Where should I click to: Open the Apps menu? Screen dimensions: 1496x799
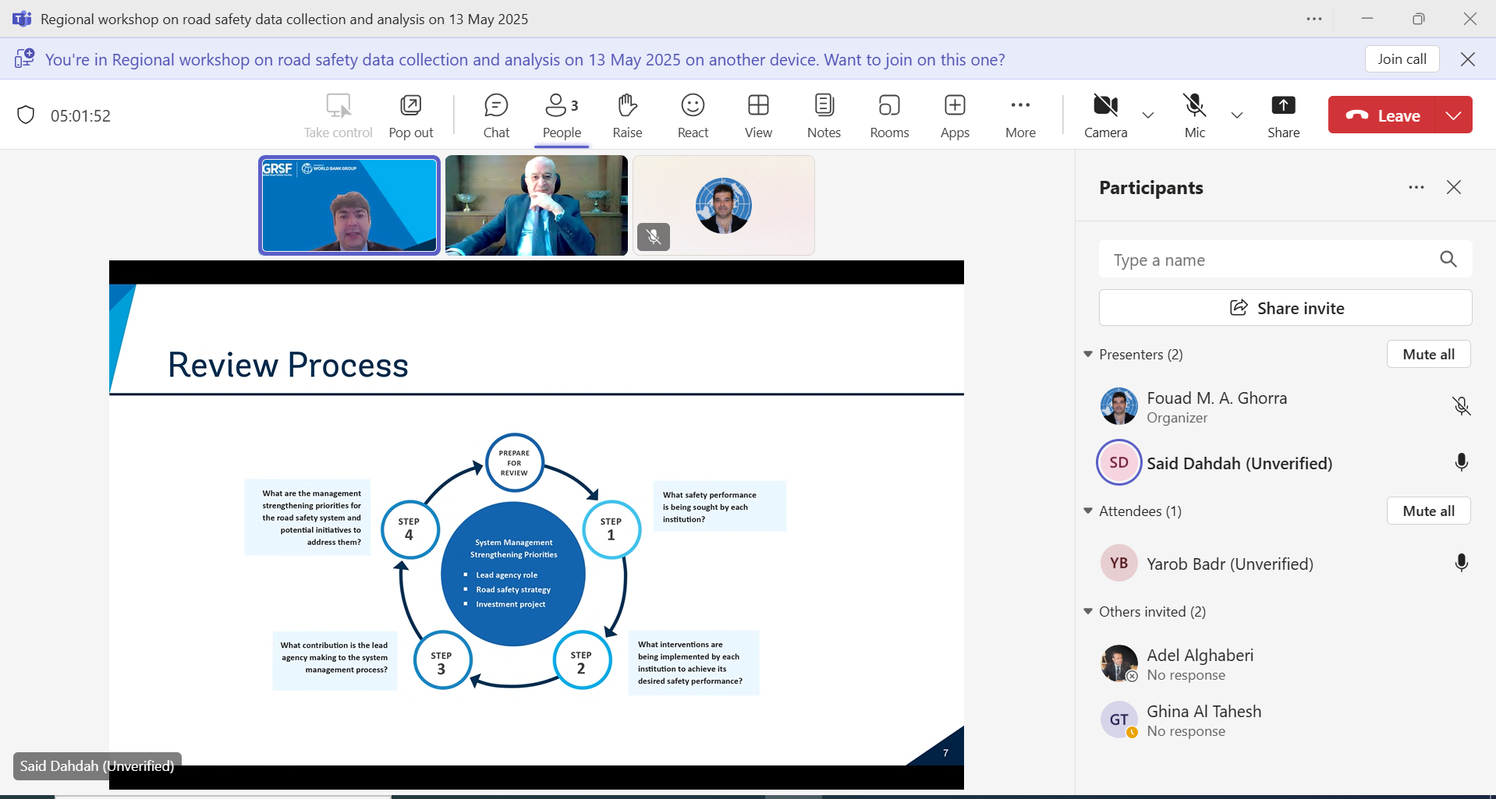tap(955, 115)
